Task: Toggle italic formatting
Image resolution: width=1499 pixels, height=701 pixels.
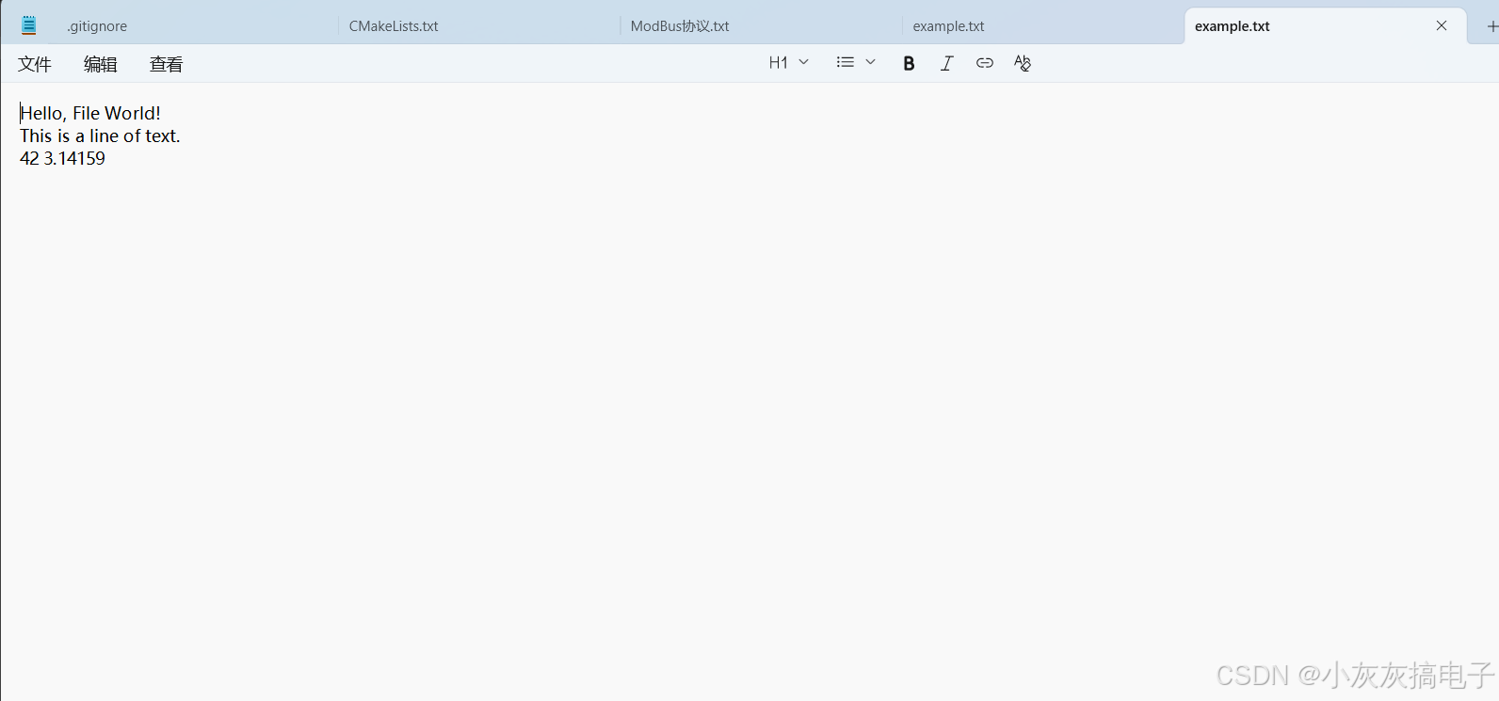Action: (946, 63)
